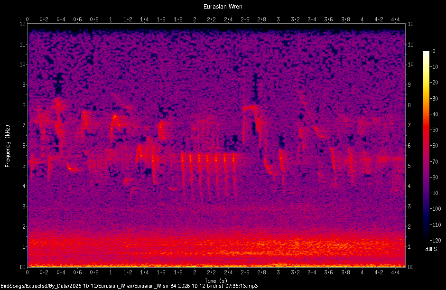Click the "-110" colour scale value
The height and width of the screenshot is (290, 446).
pos(435,225)
